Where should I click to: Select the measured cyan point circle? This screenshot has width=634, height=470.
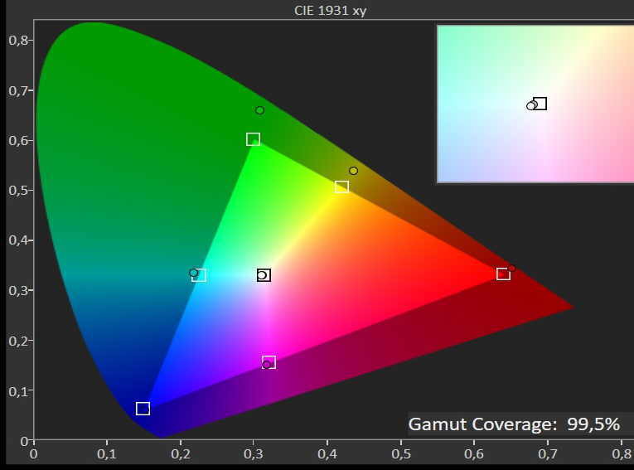point(193,273)
